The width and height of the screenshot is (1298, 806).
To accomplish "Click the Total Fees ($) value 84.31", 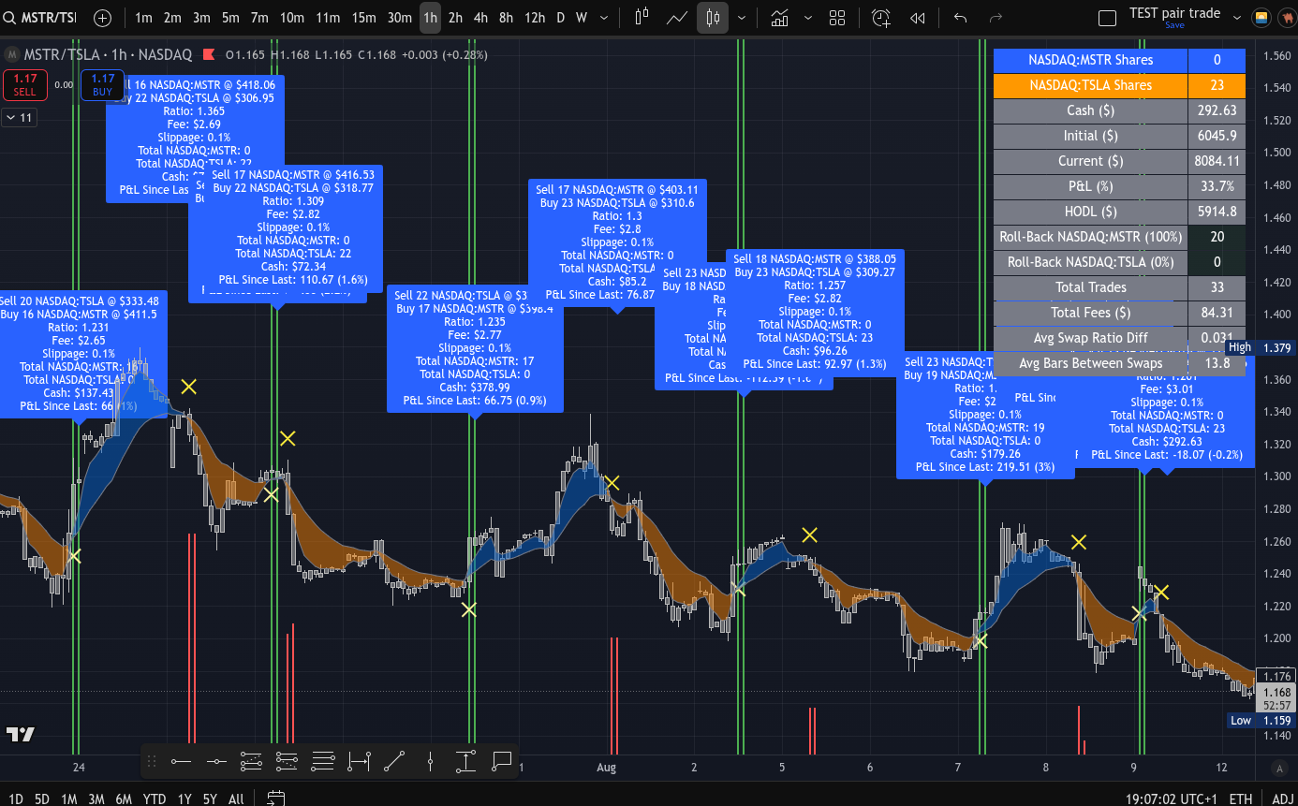I will pos(1217,313).
